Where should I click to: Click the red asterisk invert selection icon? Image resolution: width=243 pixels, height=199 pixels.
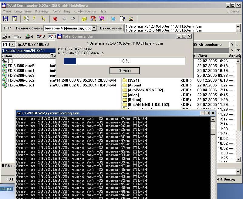[55, 19]
